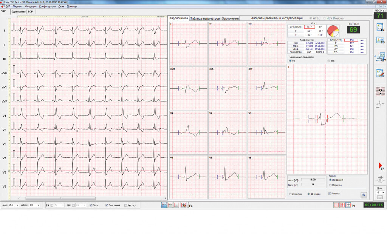Enable the НЧ filter checkbox
Viewport: 387px width, 234px height.
(x=73, y=205)
